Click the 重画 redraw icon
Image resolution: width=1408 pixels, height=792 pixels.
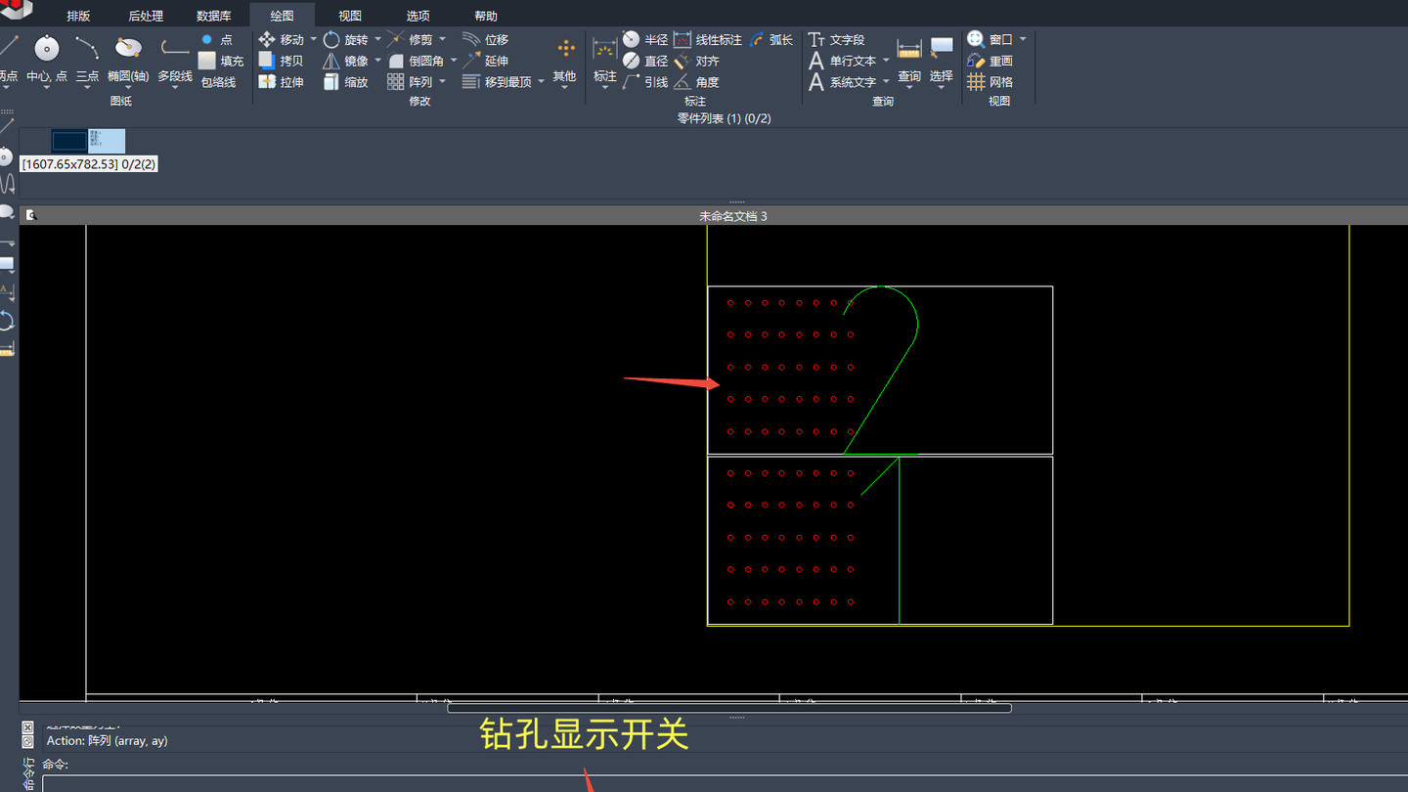coord(990,61)
